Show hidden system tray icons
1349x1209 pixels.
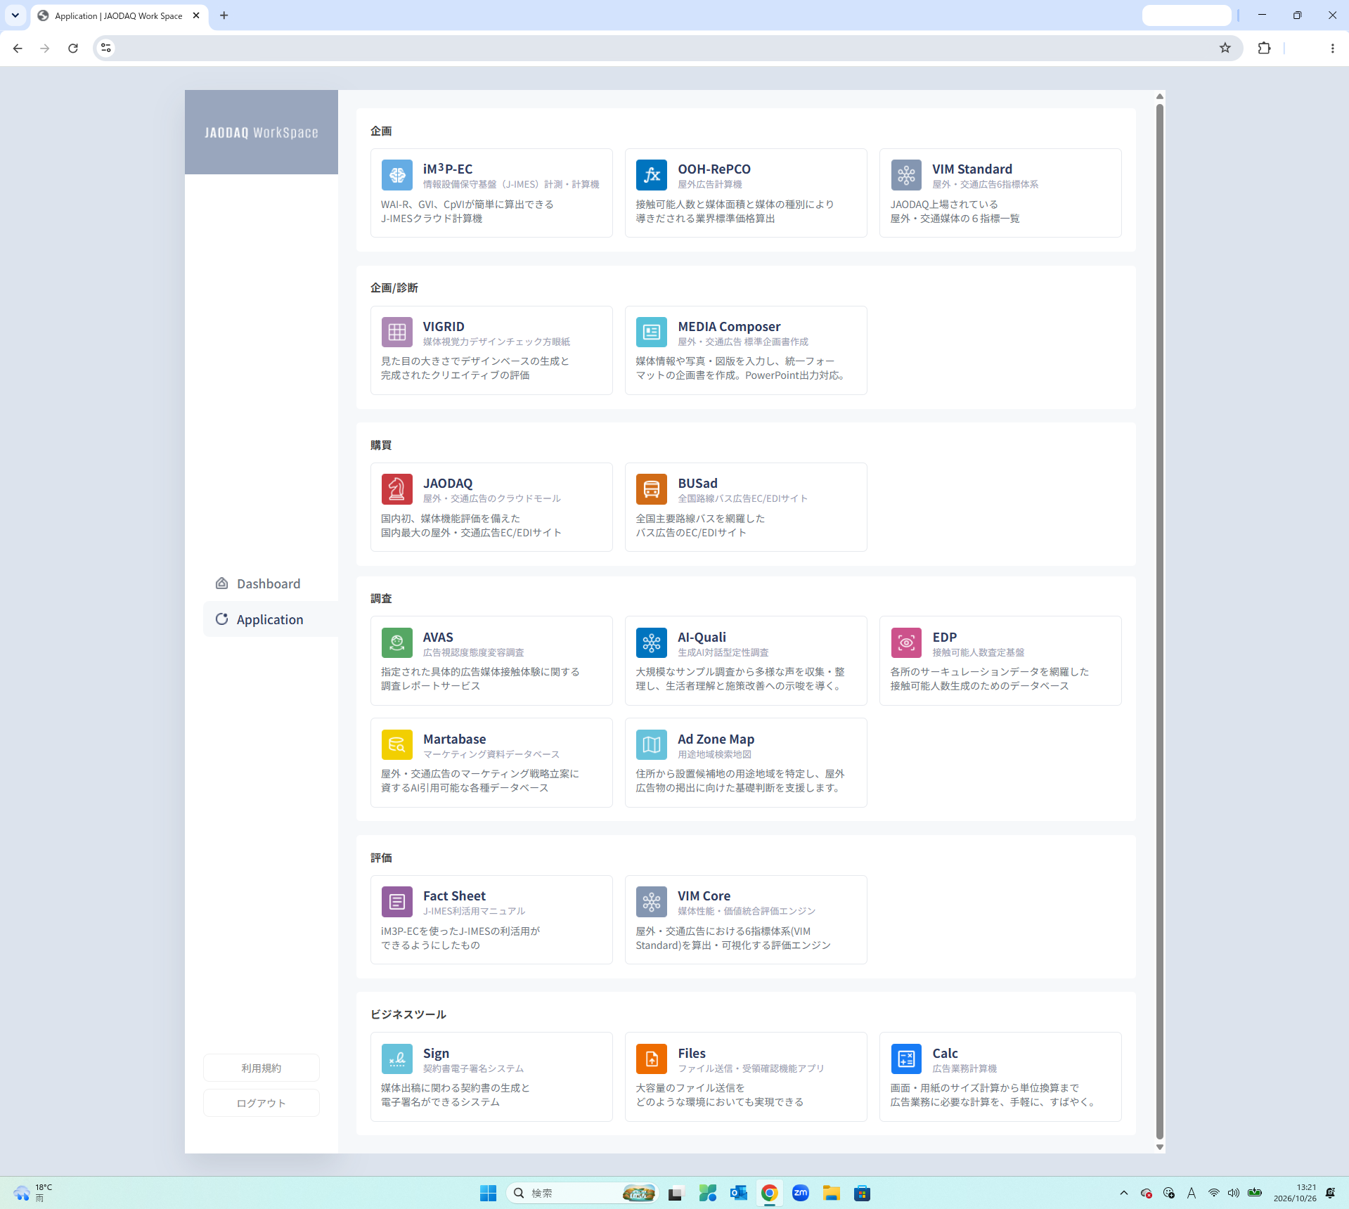pyautogui.click(x=1123, y=1193)
